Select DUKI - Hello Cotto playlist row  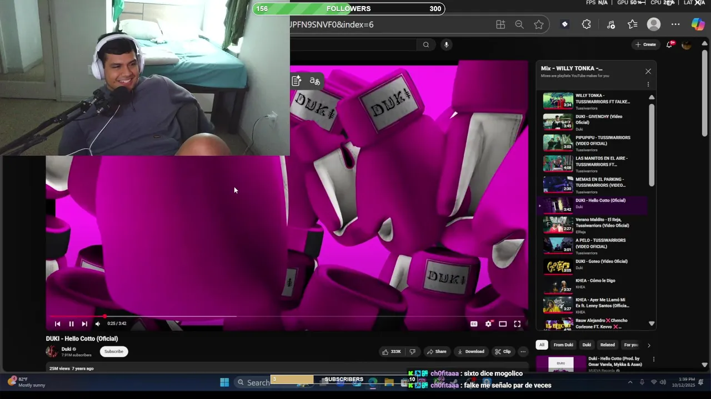(592, 205)
